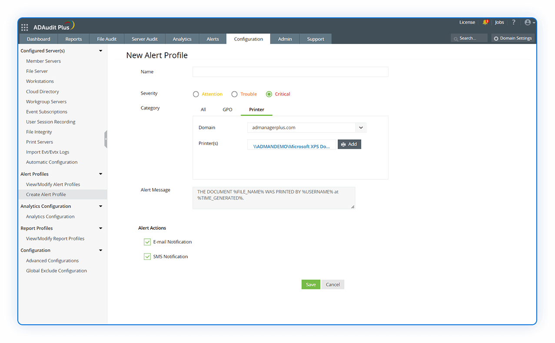Open Global Exclude Configuration

point(56,271)
